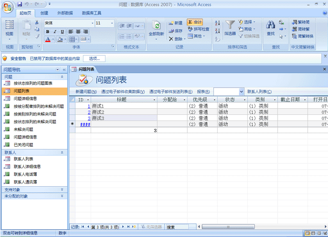Click the Spelling check icon
328x237 pixels.
(191, 29)
